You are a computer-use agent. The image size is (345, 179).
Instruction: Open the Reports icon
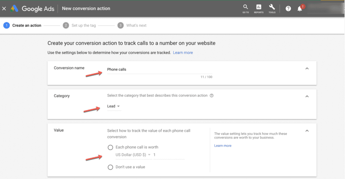click(x=259, y=8)
